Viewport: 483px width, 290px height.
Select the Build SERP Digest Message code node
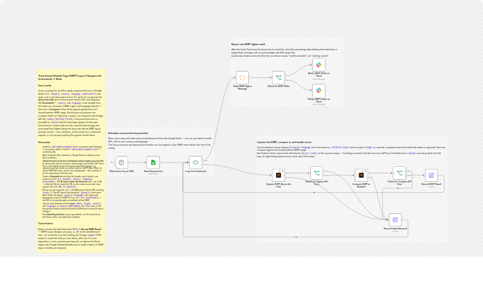(242, 77)
